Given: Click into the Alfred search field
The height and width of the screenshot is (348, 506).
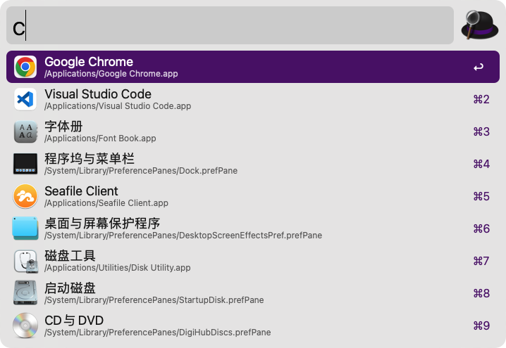Looking at the screenshot, I should (230, 25).
